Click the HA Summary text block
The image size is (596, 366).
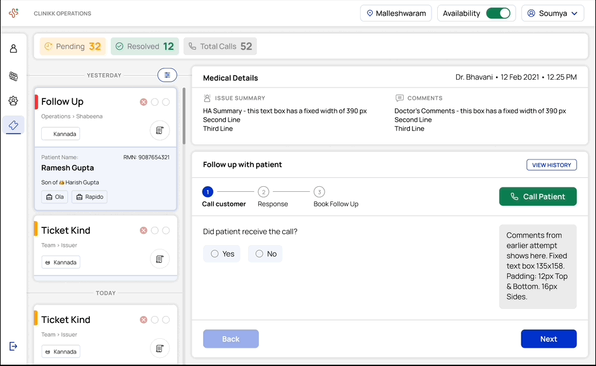[x=285, y=120]
